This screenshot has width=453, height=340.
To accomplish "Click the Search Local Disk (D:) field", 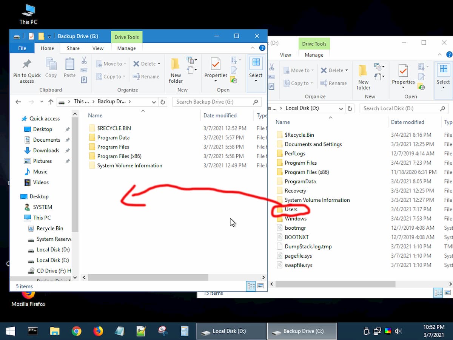I will (x=405, y=108).
